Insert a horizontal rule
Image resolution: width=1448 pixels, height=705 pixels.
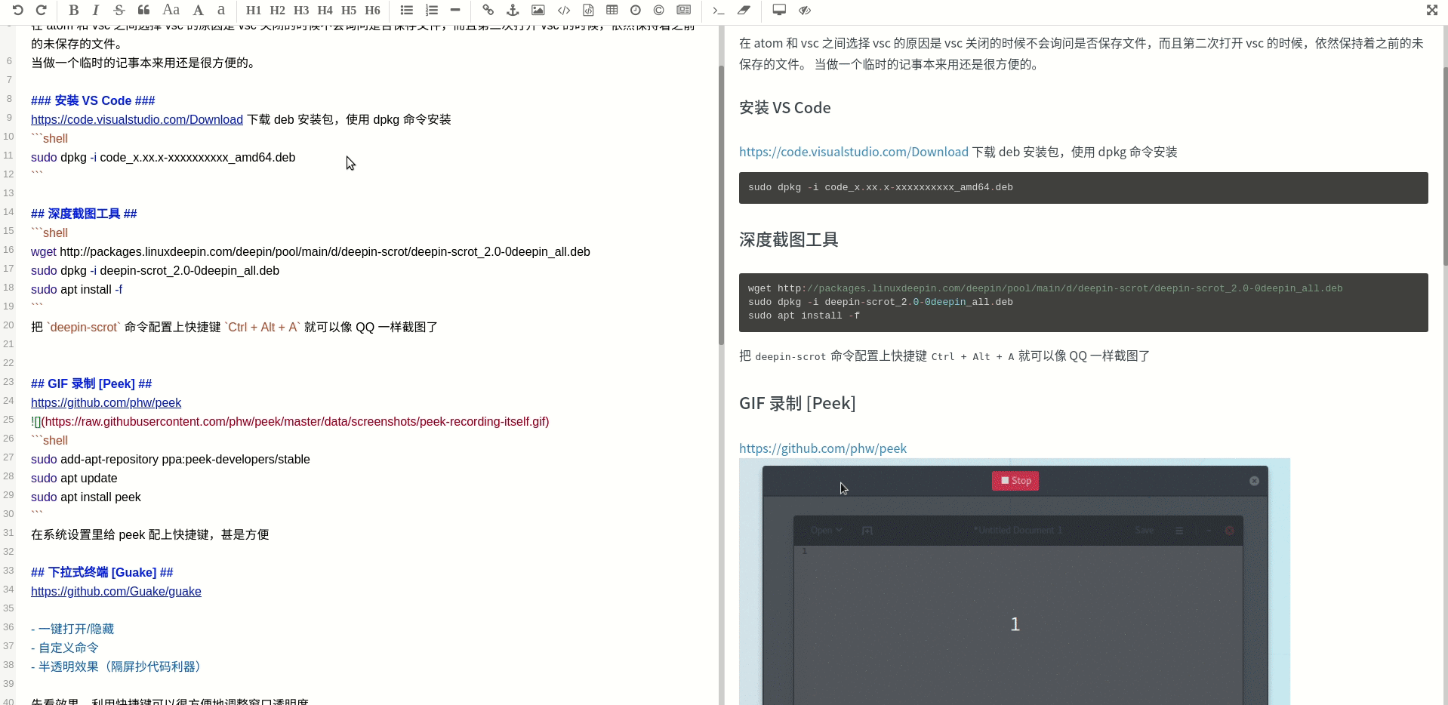tap(455, 11)
